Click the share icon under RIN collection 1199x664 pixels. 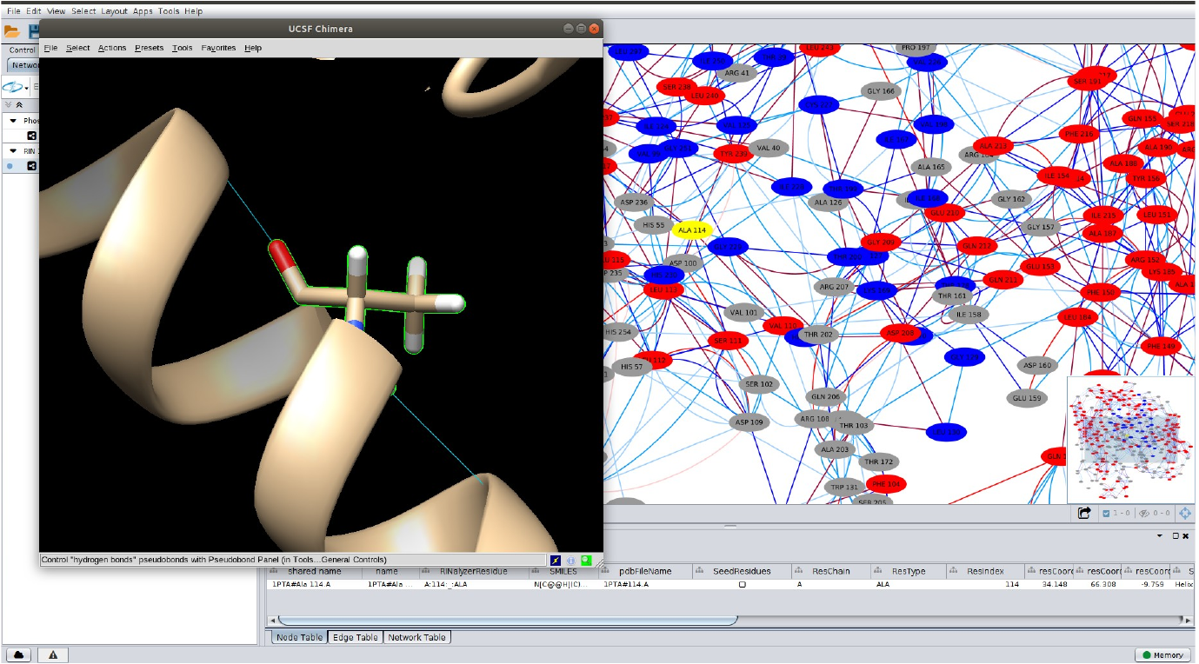[31, 165]
